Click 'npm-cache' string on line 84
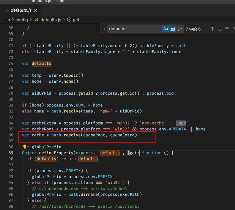This screenshot has height=210, width=235. click(x=153, y=123)
